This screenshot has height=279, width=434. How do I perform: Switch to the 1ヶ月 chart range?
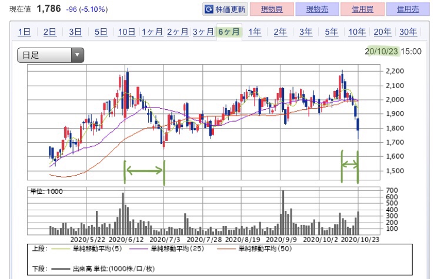click(x=152, y=32)
